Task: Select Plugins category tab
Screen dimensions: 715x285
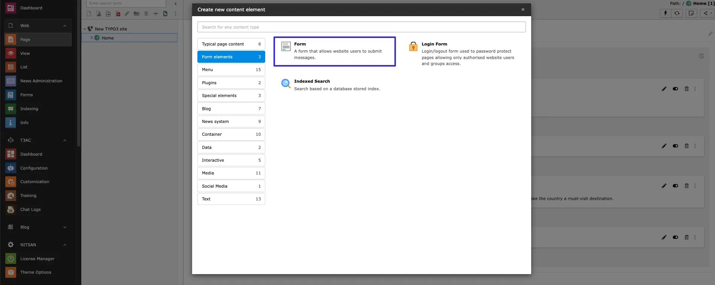Action: tap(231, 83)
